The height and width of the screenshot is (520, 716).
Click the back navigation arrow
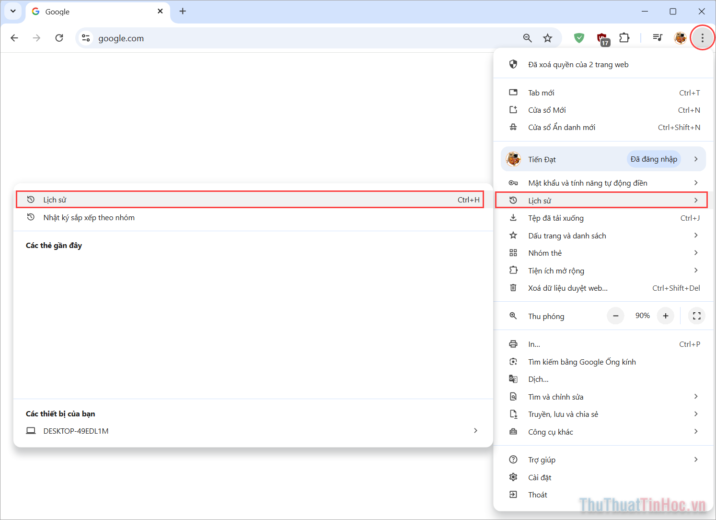pos(14,38)
